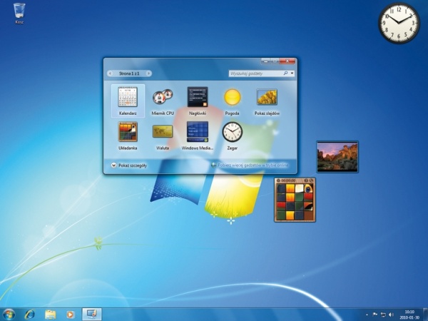Open the Windows Start menu
Viewport: 428px width, 321px height.
click(9, 315)
